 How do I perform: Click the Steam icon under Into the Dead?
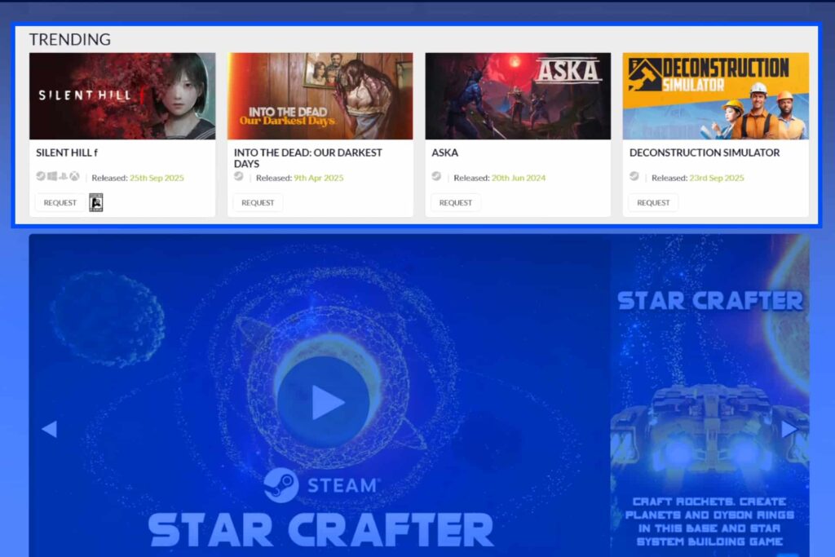239,176
